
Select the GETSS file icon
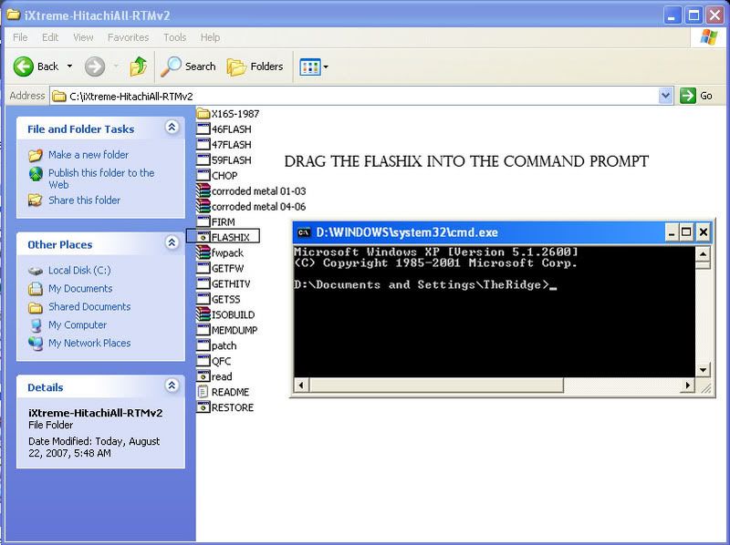coord(203,299)
